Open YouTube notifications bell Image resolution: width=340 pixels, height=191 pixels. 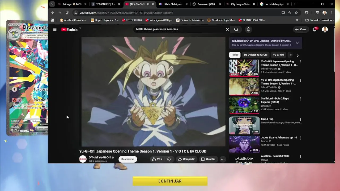tap(314, 29)
